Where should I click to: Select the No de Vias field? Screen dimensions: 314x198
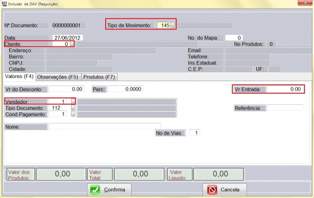(194, 133)
